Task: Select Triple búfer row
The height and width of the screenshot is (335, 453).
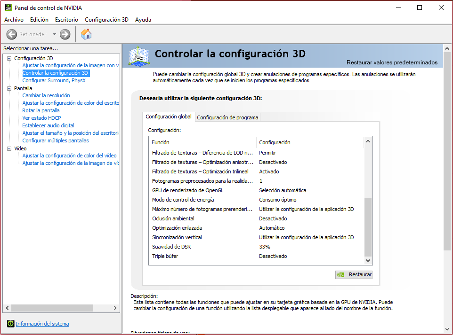Action: [256, 256]
